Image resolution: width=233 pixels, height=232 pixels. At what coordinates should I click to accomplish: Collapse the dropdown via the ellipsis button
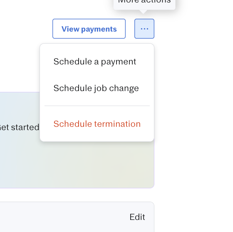click(x=144, y=29)
